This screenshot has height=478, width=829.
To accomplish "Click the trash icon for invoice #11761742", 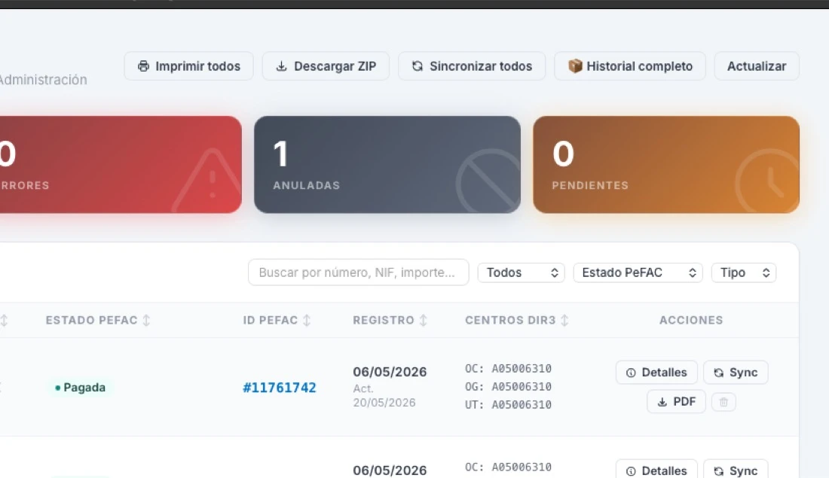I will [x=723, y=402].
